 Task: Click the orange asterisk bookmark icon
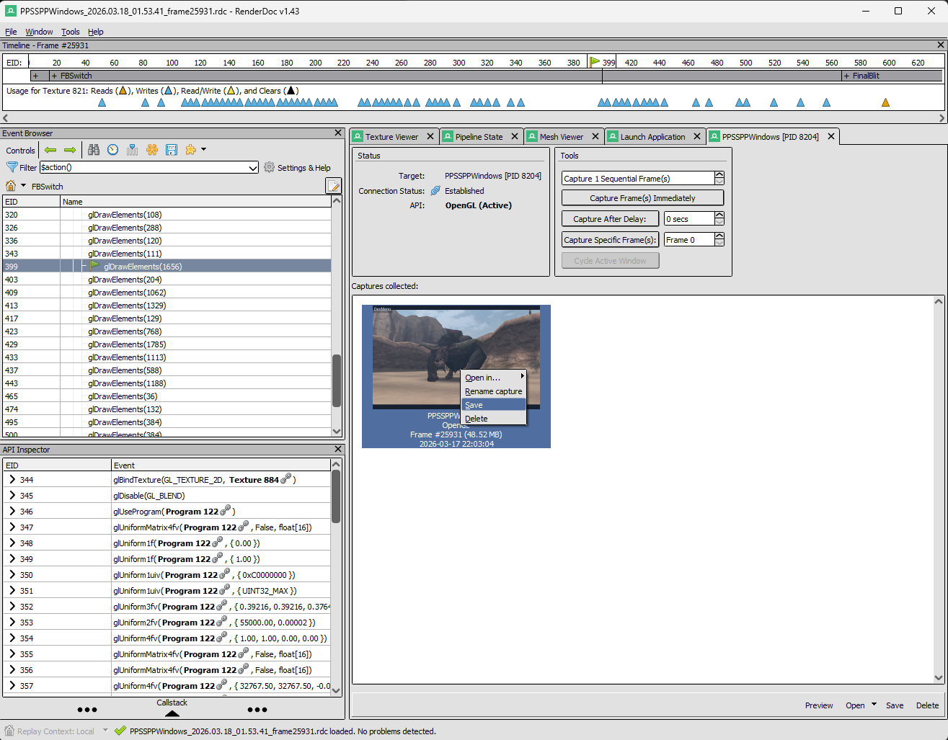(x=152, y=150)
